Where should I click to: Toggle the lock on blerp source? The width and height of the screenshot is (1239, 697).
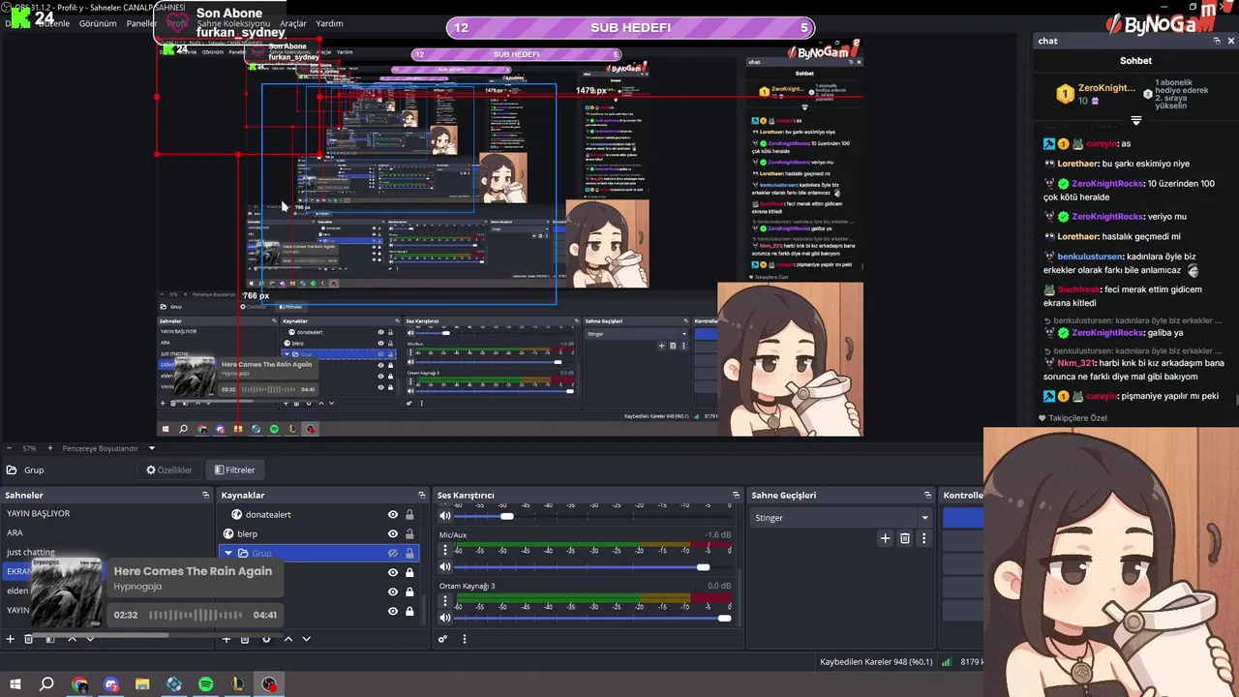(409, 533)
